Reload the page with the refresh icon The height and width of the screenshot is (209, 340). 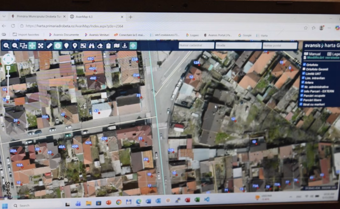pos(13,26)
